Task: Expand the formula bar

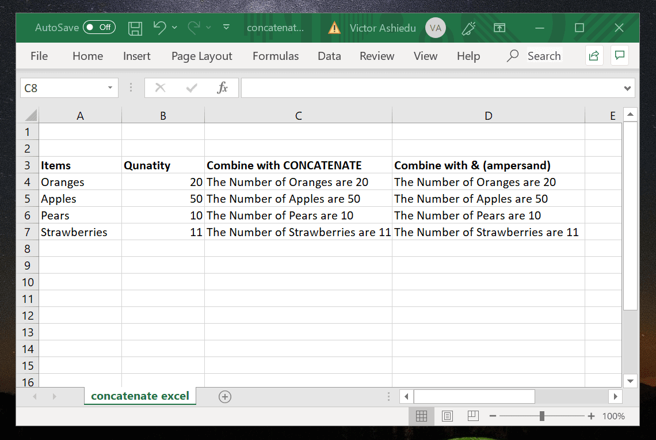Action: pyautogui.click(x=628, y=88)
